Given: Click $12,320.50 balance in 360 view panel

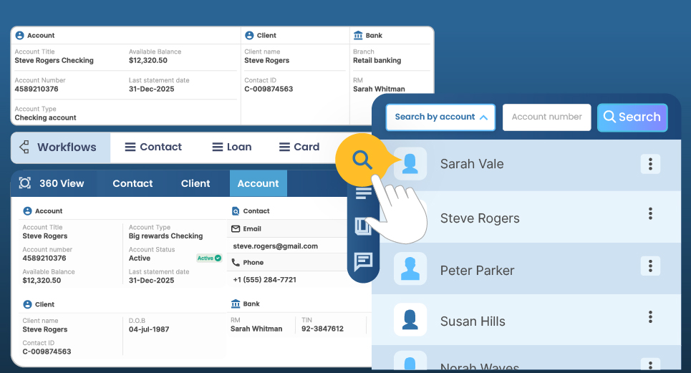Looking at the screenshot, I should tap(42, 281).
